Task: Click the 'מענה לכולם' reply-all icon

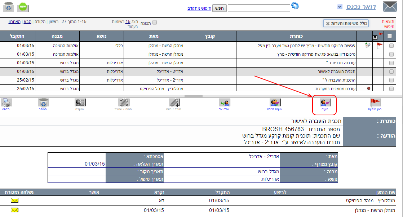Action: pos(275,103)
